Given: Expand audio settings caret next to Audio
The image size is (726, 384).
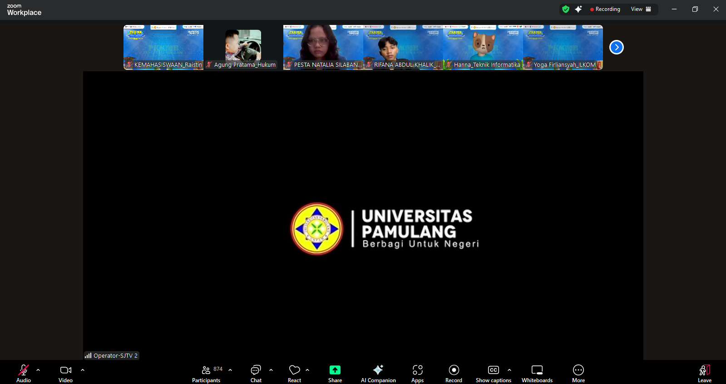Looking at the screenshot, I should tap(38, 370).
